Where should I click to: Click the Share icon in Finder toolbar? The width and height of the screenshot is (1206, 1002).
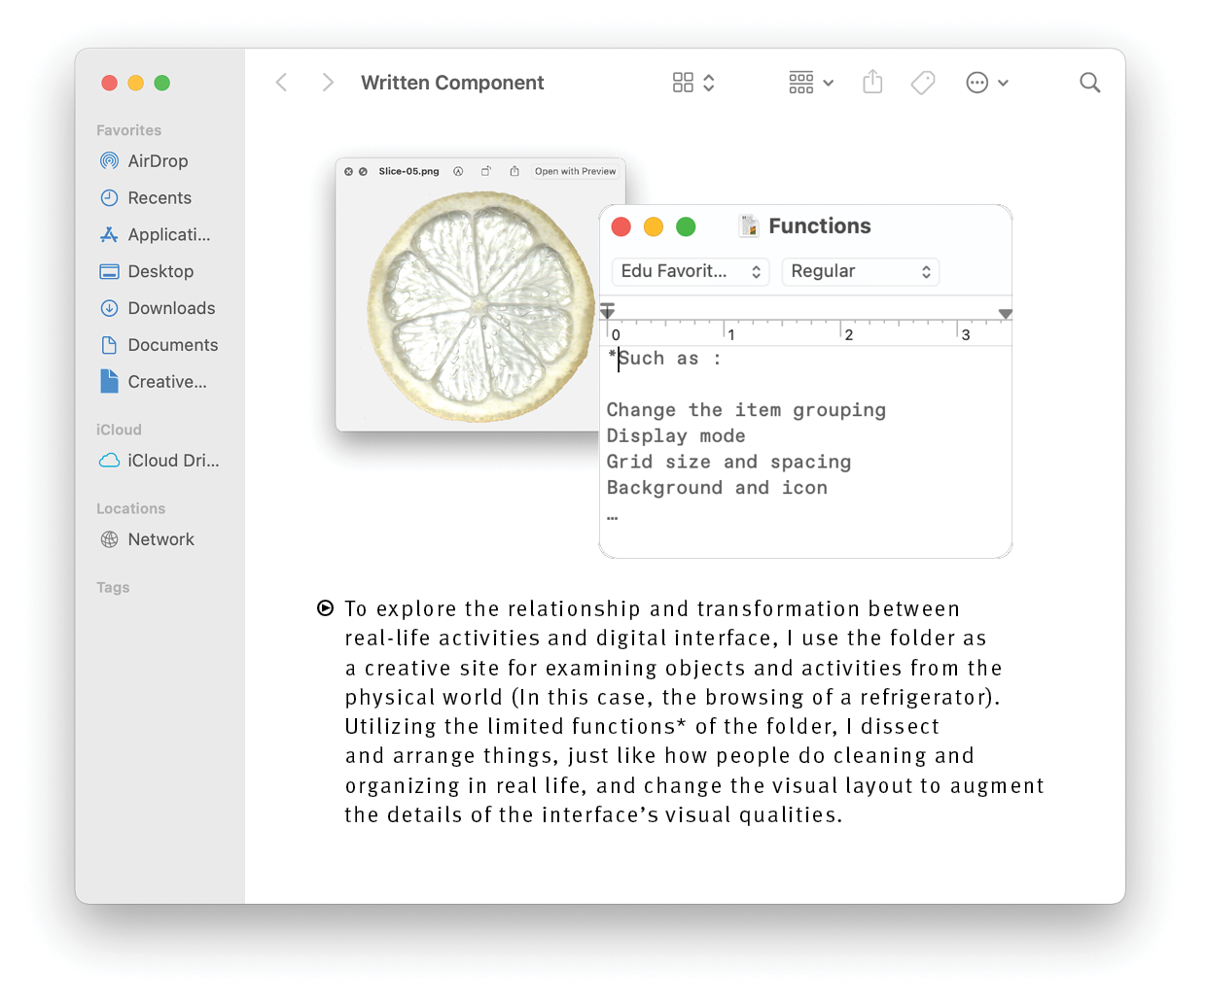tap(872, 82)
